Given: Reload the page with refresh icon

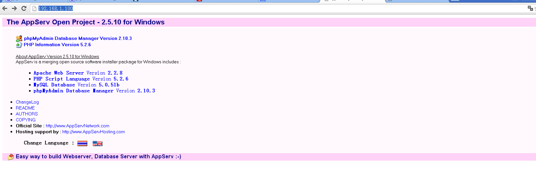Looking at the screenshot, I should (x=24, y=9).
